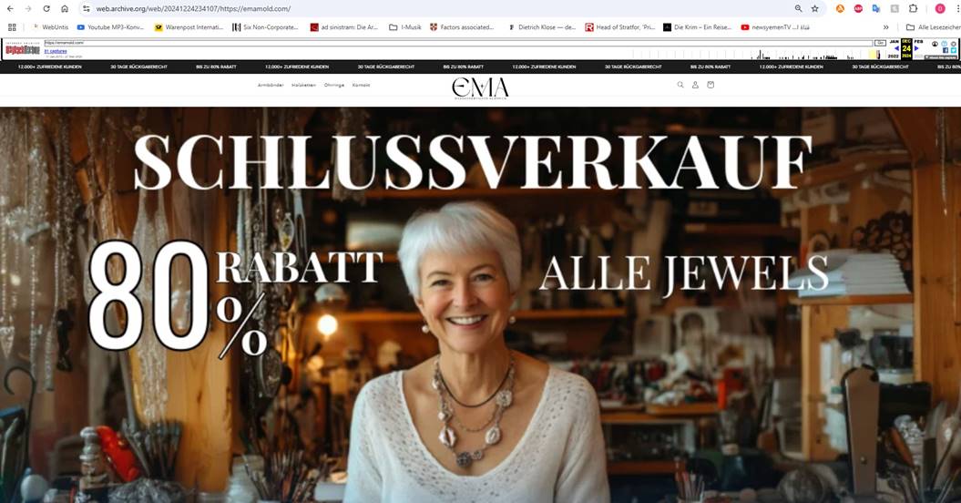The width and height of the screenshot is (961, 503).
Task: Open the browser extensions puzzle icon
Action: [914, 8]
